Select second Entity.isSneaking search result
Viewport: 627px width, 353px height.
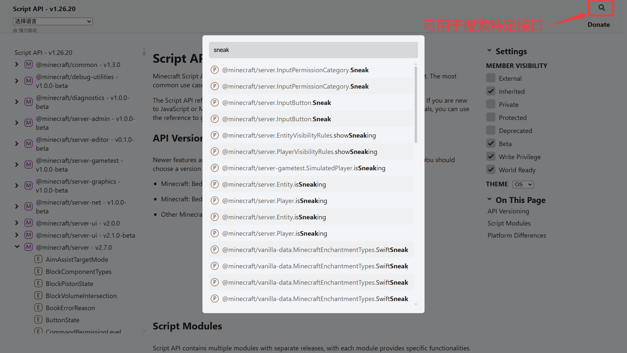(311, 217)
